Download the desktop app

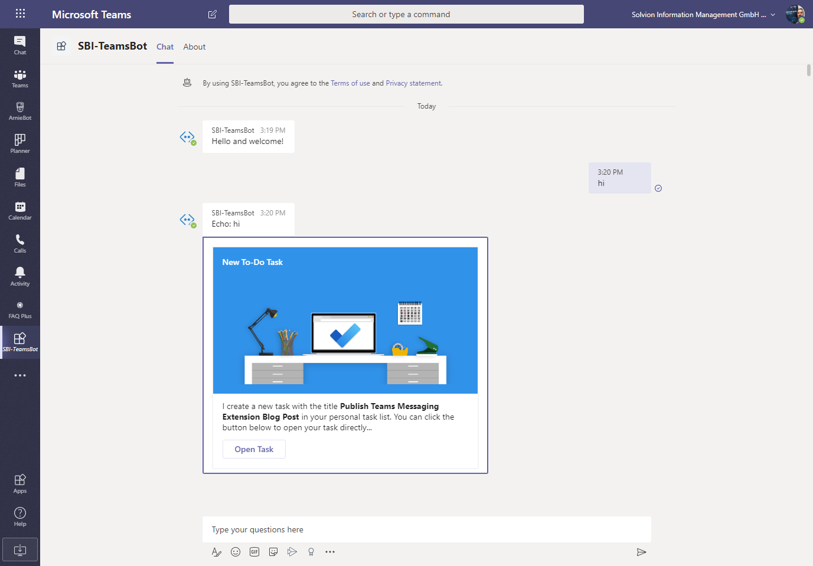pyautogui.click(x=20, y=549)
